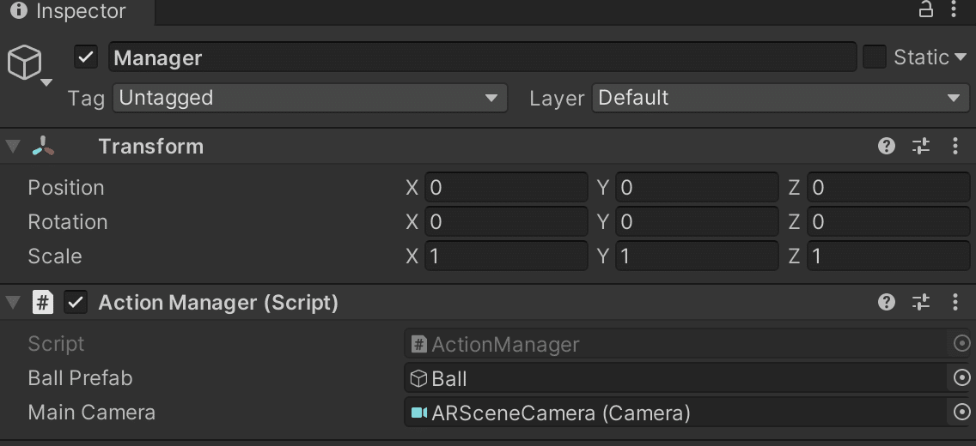Click the Inspector lock icon
The image size is (976, 446).
[926, 10]
